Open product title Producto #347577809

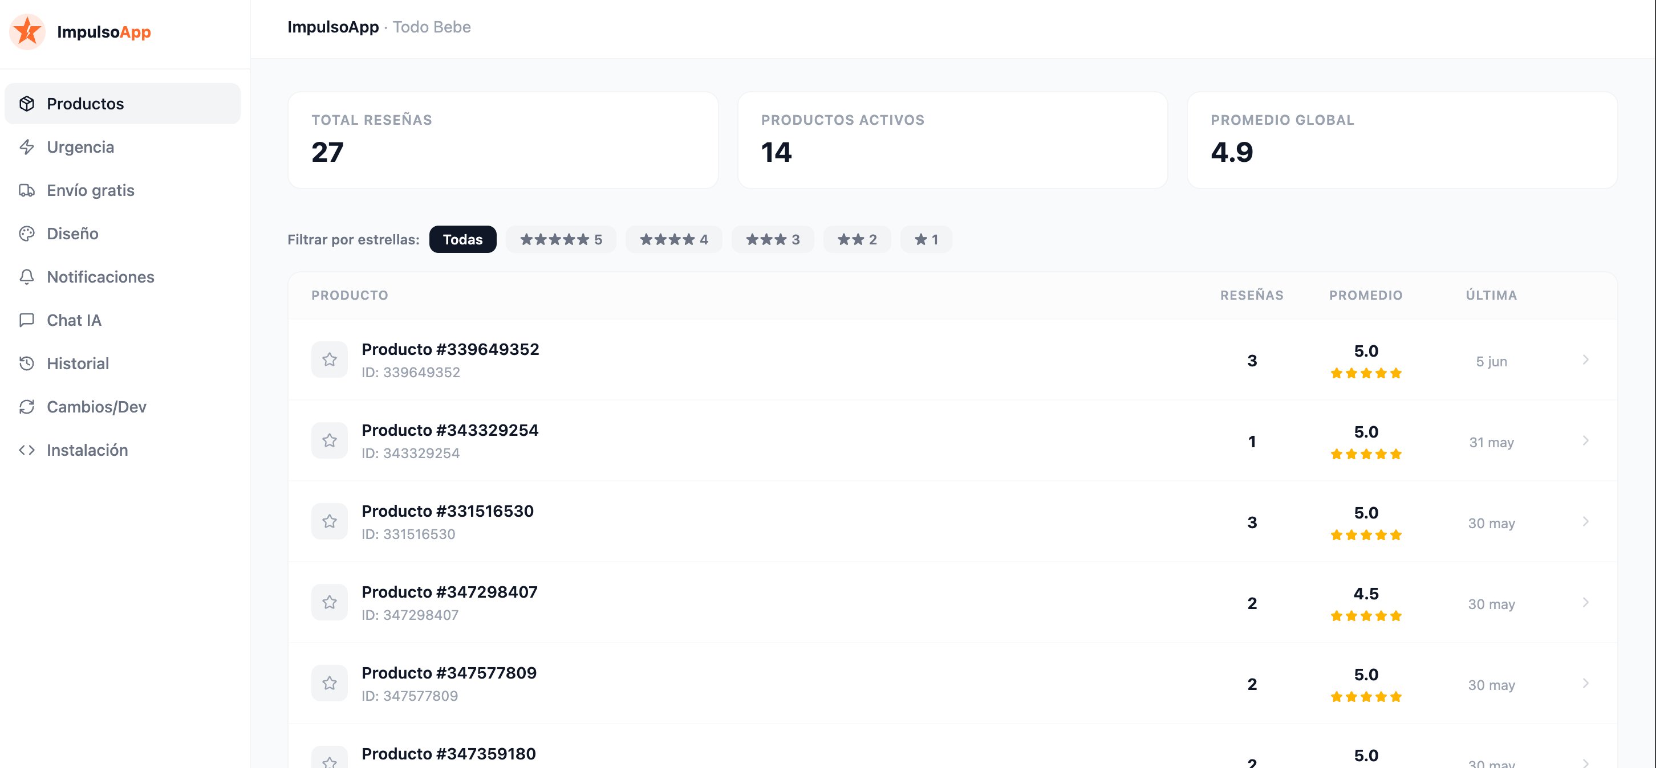pos(449,673)
